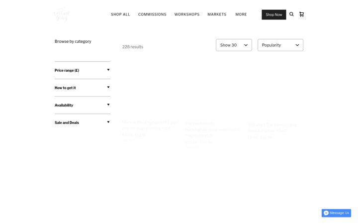Image resolution: width=358 pixels, height=224 pixels.
Task: Open the Show 30 results dropdown
Action: point(234,45)
